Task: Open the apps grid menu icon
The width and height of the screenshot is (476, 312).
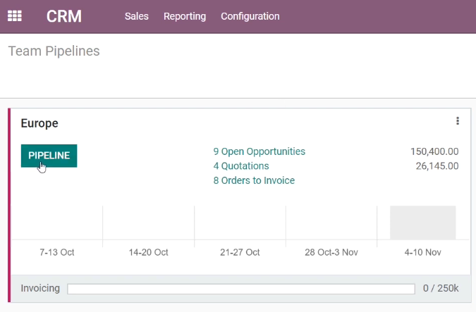Action: 15,16
